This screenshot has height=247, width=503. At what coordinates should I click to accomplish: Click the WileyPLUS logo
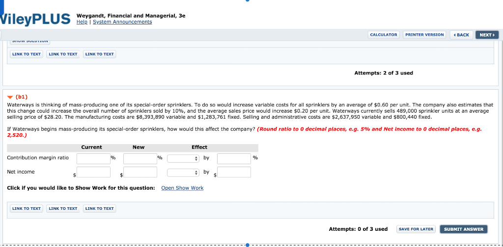35,19
